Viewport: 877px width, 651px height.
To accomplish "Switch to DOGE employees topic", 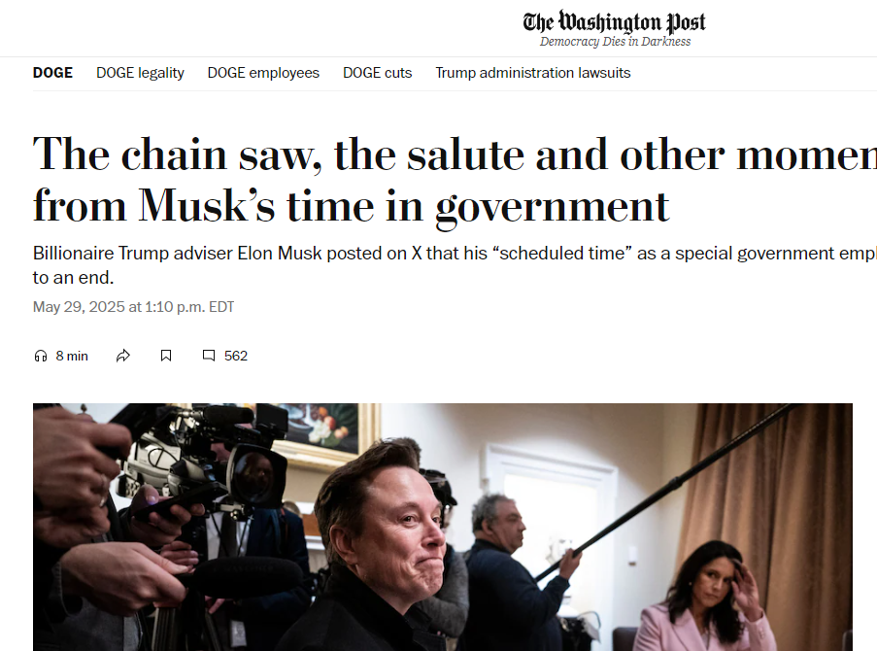I will pos(263,73).
